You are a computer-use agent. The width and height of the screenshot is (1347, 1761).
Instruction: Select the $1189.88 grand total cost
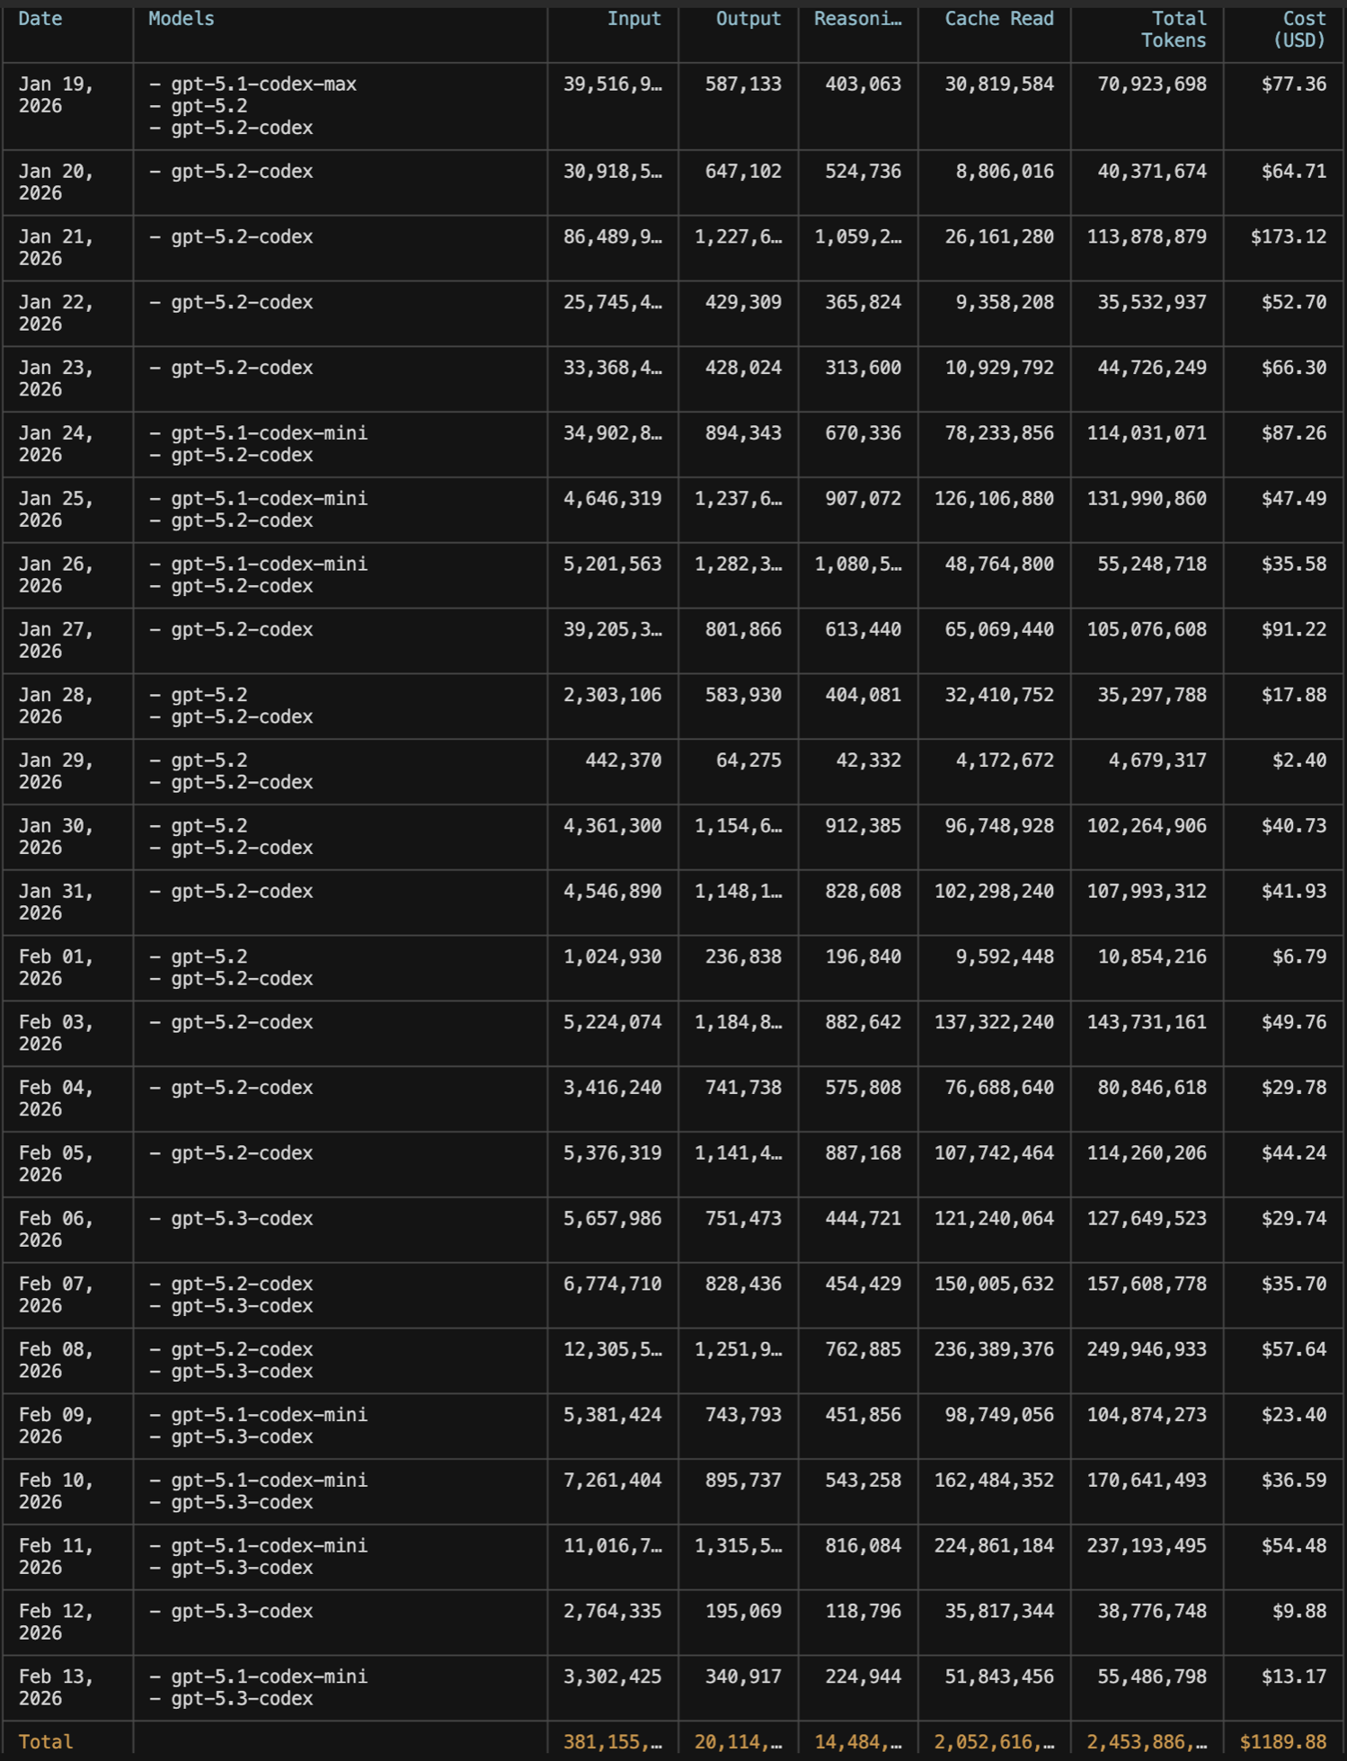1282,1742
